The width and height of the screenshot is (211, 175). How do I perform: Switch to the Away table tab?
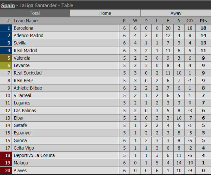[176, 13]
